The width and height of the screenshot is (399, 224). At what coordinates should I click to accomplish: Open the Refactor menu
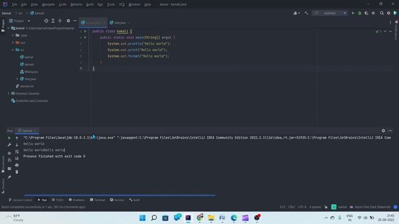pos(76,4)
